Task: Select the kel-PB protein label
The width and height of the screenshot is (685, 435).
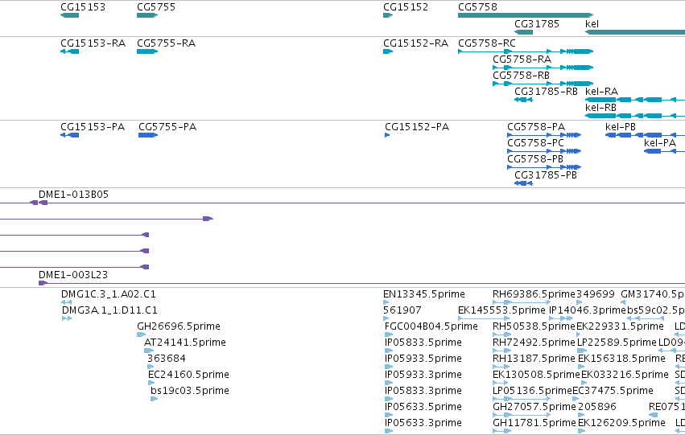Action: (x=621, y=127)
